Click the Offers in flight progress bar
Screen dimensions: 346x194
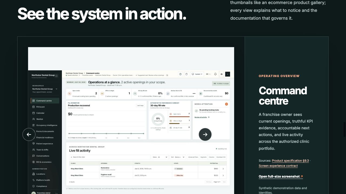[x=179, y=124]
